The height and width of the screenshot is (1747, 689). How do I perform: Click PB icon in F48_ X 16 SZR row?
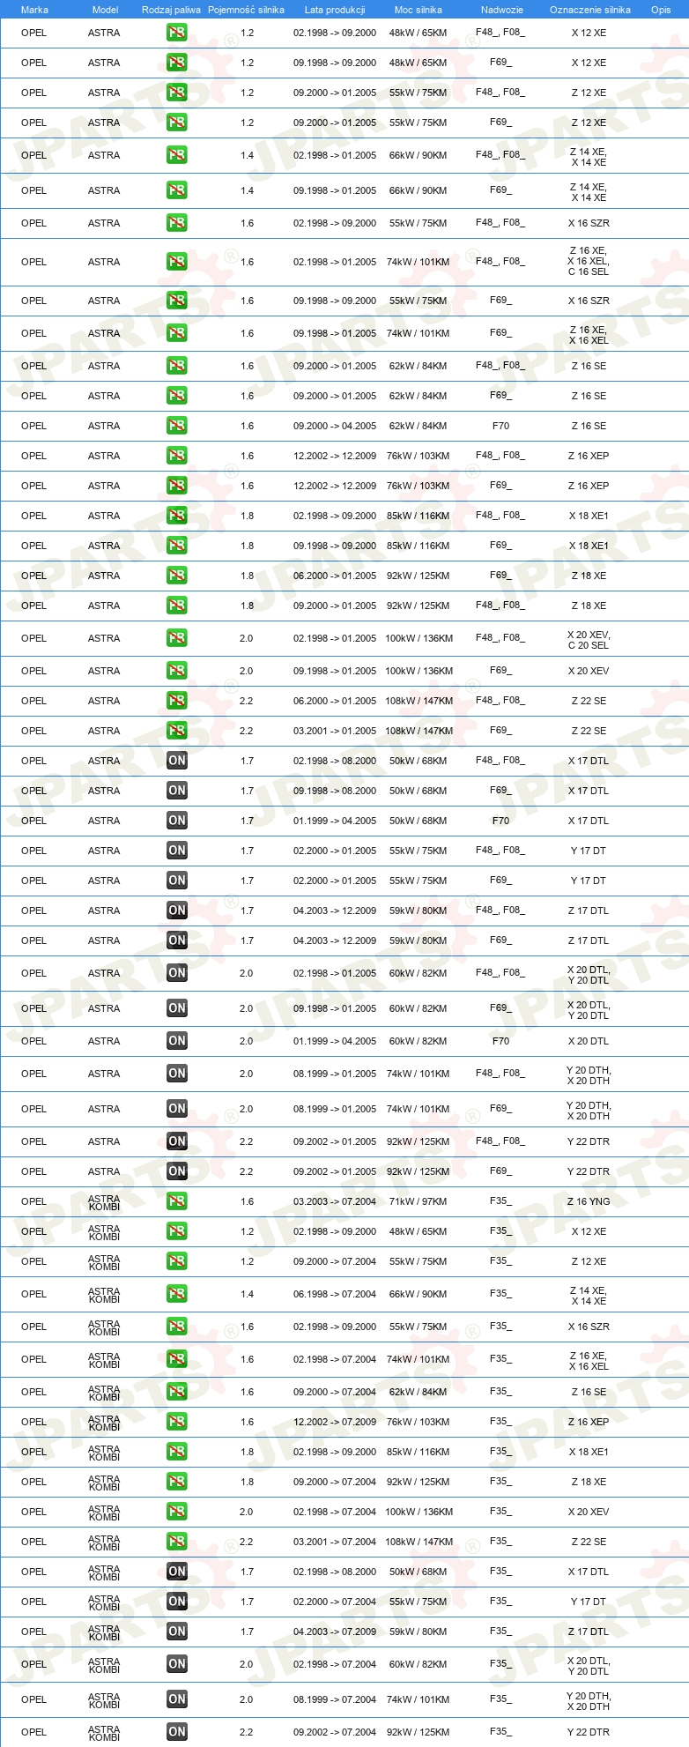(177, 223)
